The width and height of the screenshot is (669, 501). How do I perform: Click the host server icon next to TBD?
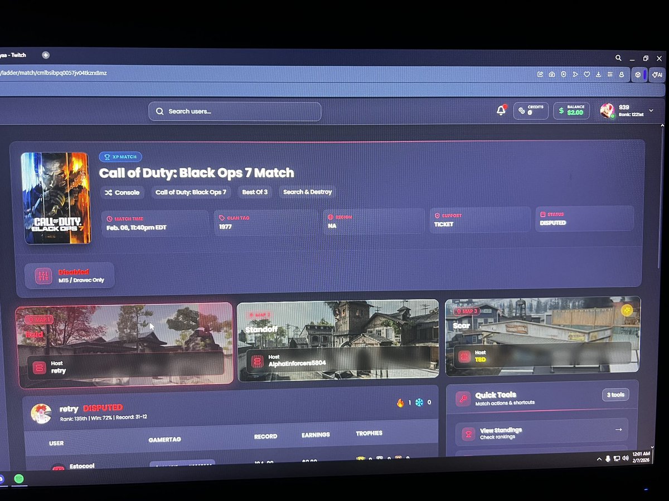click(464, 356)
